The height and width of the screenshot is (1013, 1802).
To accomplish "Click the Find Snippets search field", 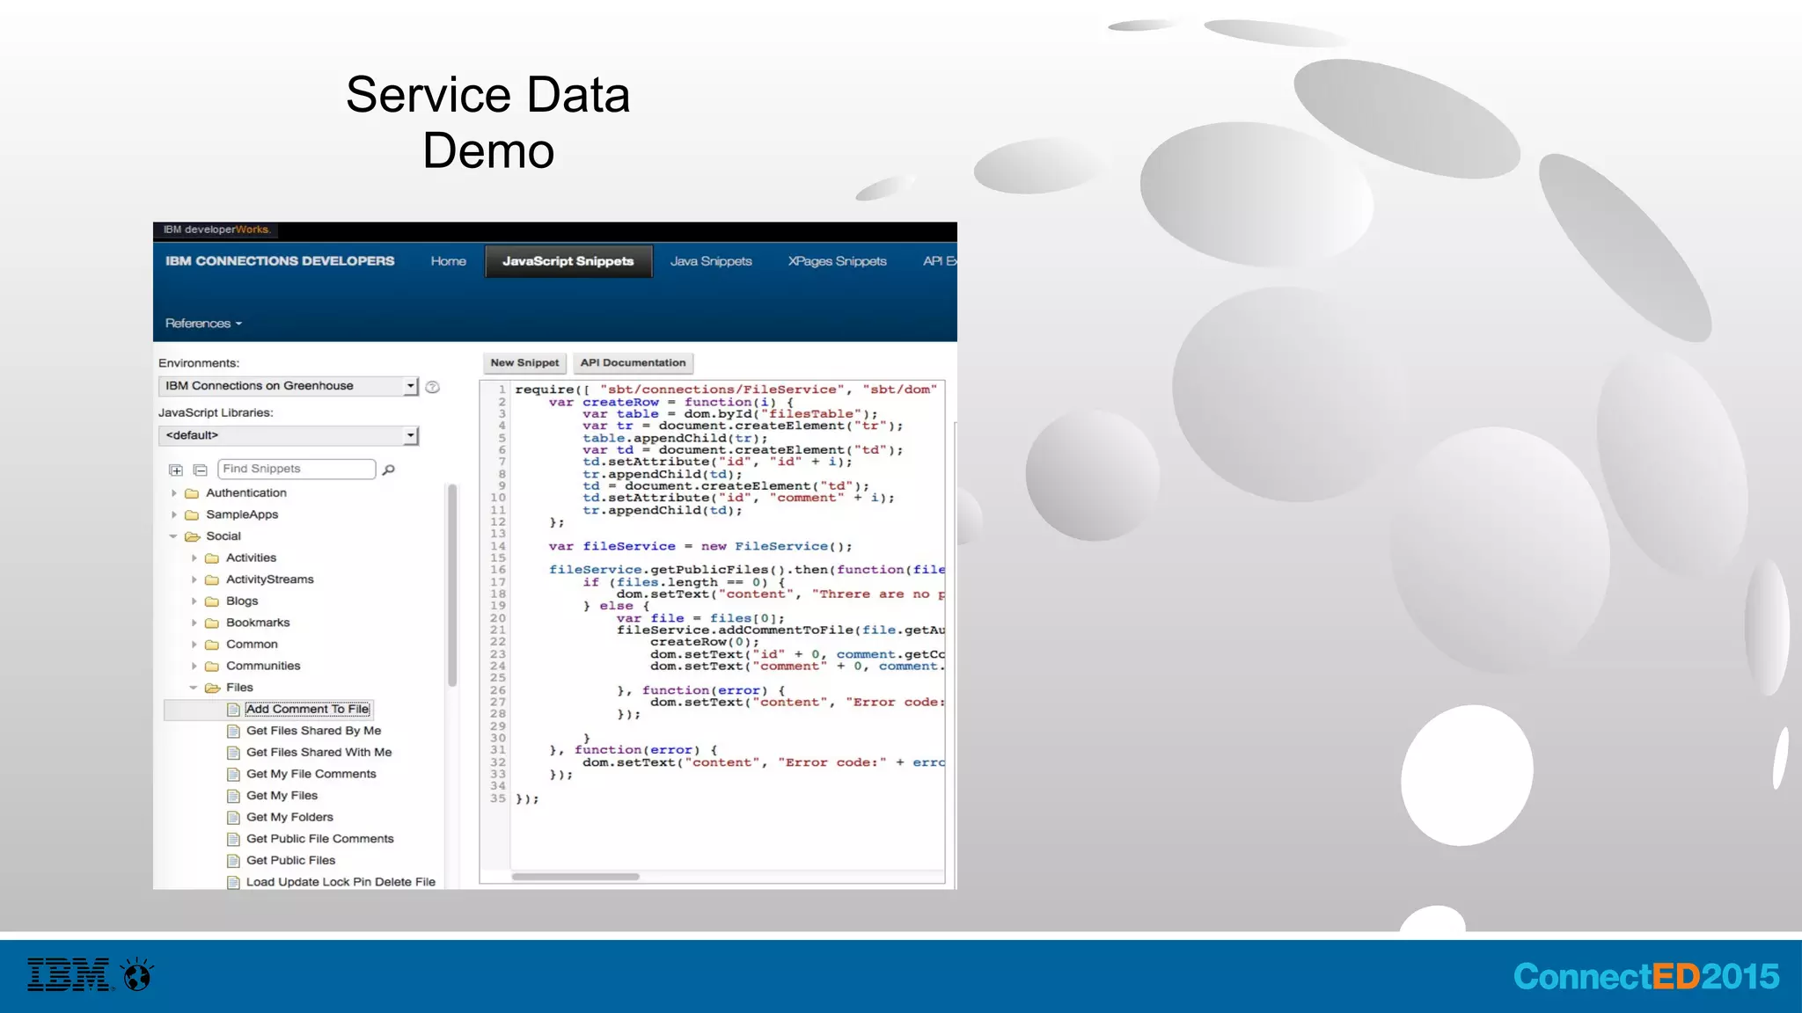I will [x=297, y=469].
